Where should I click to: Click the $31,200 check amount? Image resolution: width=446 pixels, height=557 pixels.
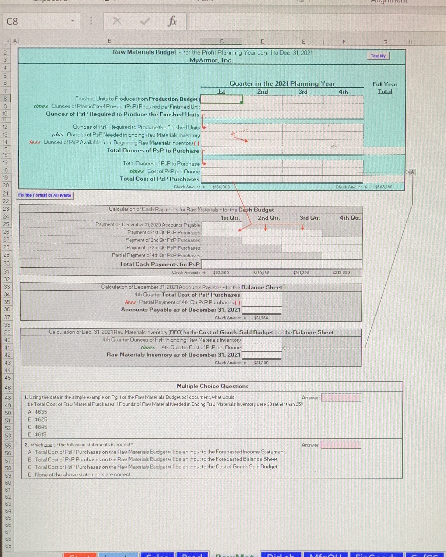coord(261,363)
